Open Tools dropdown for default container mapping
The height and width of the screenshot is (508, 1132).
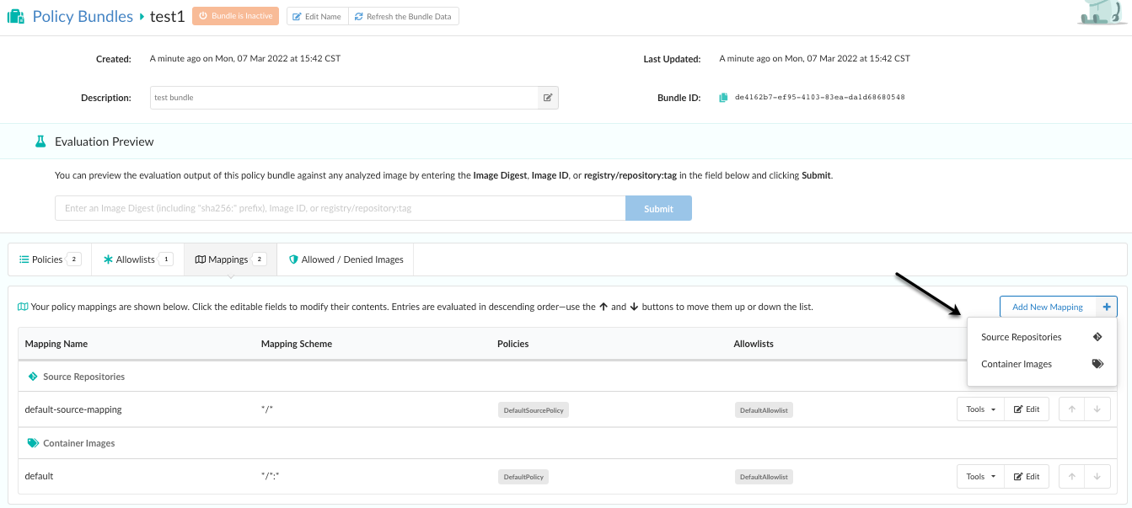[x=980, y=477]
